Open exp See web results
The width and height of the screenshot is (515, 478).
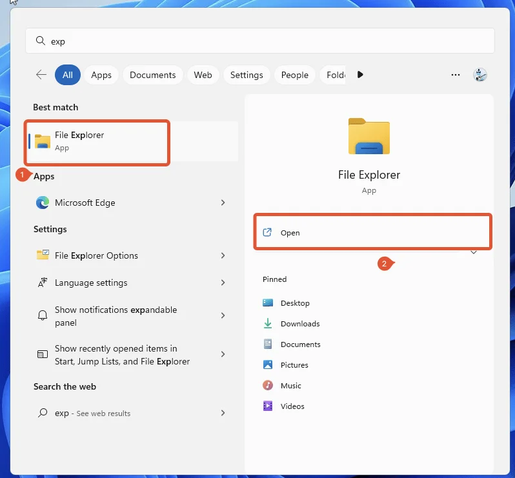132,413
